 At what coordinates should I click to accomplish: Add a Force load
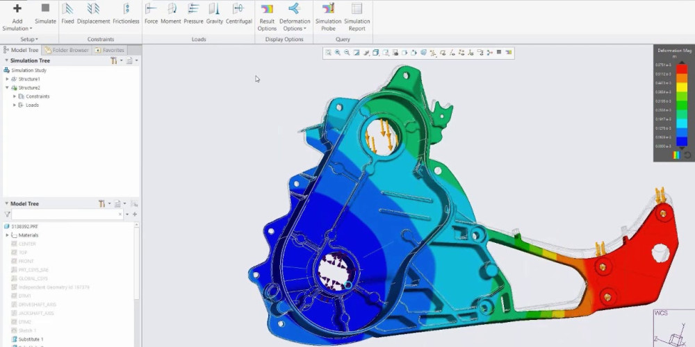(151, 14)
